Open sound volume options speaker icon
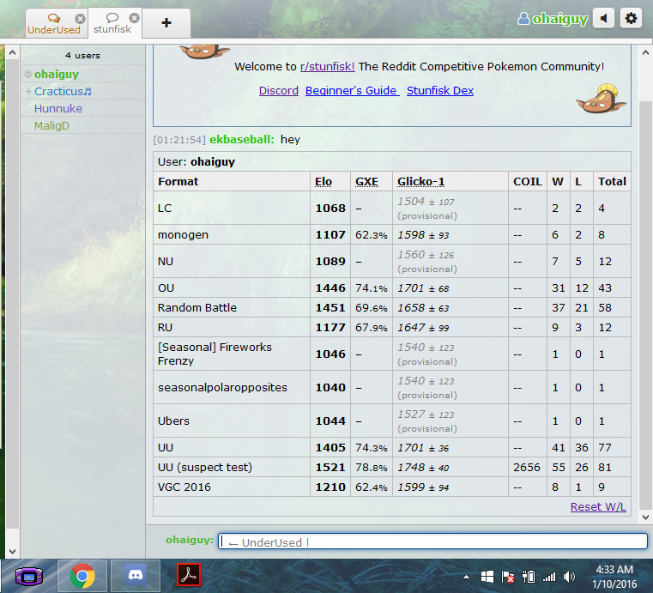 coord(603,18)
